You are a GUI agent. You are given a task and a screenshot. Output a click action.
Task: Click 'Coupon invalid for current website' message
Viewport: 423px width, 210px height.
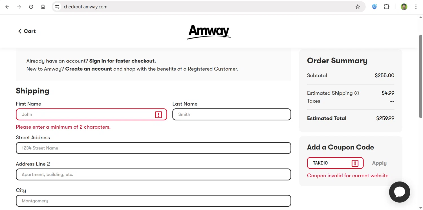(x=348, y=176)
